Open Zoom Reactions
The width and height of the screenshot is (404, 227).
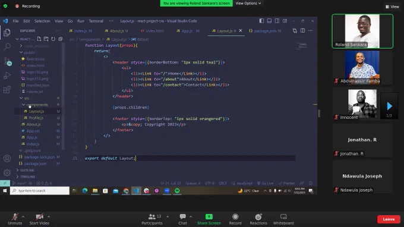coord(258,219)
